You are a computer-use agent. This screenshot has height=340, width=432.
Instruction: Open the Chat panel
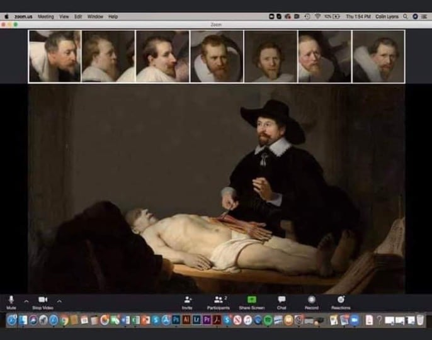(x=281, y=300)
